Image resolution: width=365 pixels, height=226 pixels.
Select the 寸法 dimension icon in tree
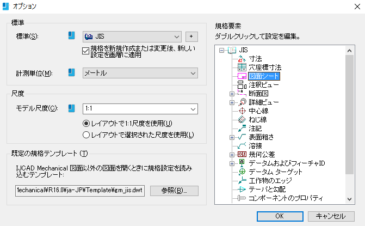[242, 58]
